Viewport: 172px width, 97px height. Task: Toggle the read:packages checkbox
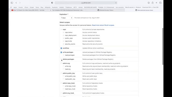(63, 55)
